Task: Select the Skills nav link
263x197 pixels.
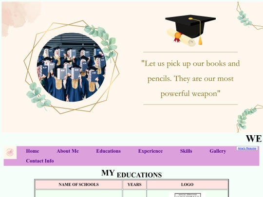Action: 186,151
